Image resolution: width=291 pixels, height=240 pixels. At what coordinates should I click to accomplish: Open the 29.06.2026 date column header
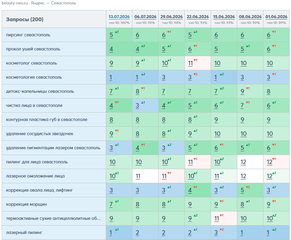[171, 17]
